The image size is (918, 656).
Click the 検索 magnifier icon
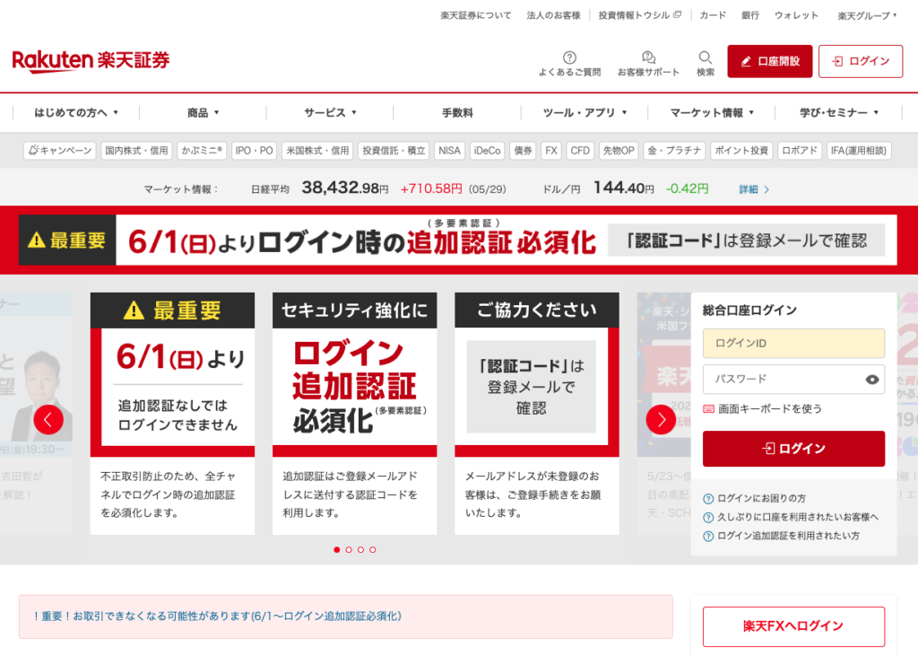tap(706, 57)
